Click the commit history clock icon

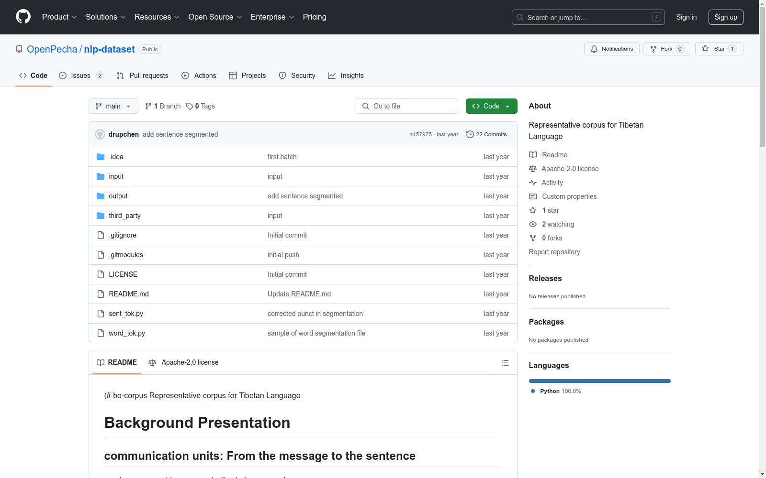tap(470, 134)
